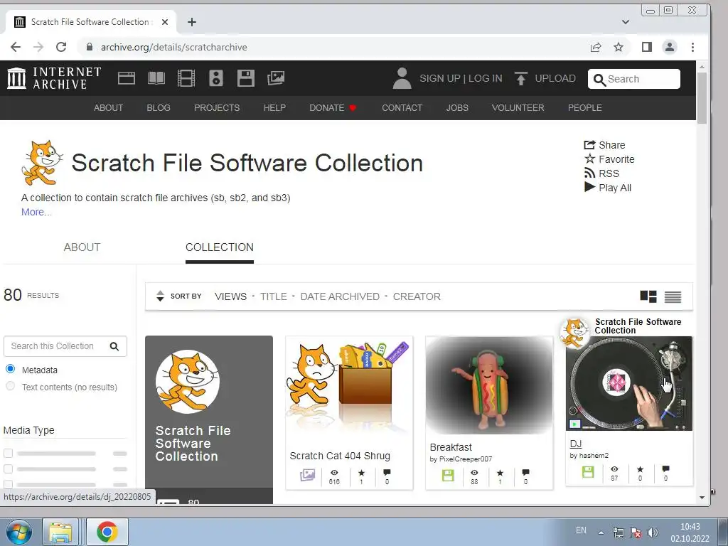Sort by TITLE

point(274,296)
